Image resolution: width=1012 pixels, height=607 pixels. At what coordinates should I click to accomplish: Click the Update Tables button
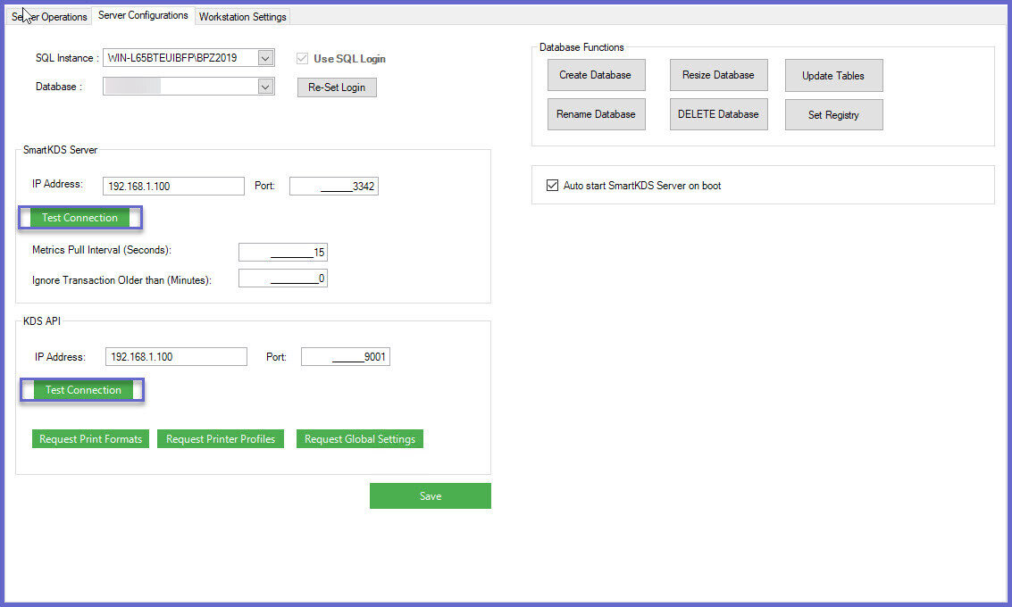point(834,76)
